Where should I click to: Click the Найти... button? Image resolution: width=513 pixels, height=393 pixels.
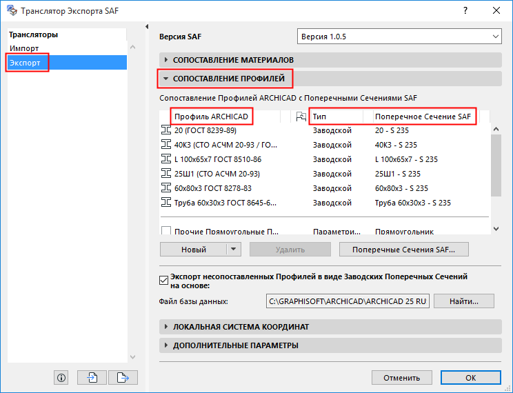click(464, 301)
